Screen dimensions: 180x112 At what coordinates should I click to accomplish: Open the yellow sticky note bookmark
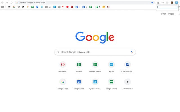click(104, 7)
